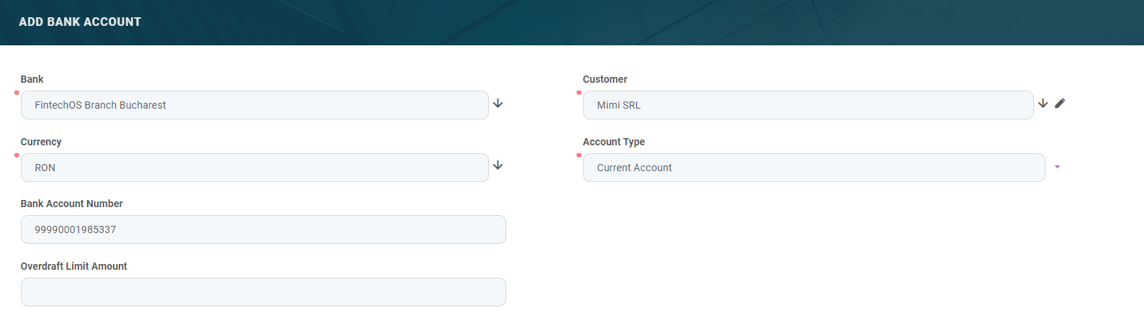Open the Current Account type combo box
1144x328 pixels.
point(813,168)
